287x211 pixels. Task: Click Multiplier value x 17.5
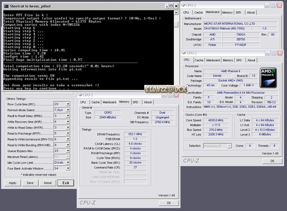click(216, 125)
